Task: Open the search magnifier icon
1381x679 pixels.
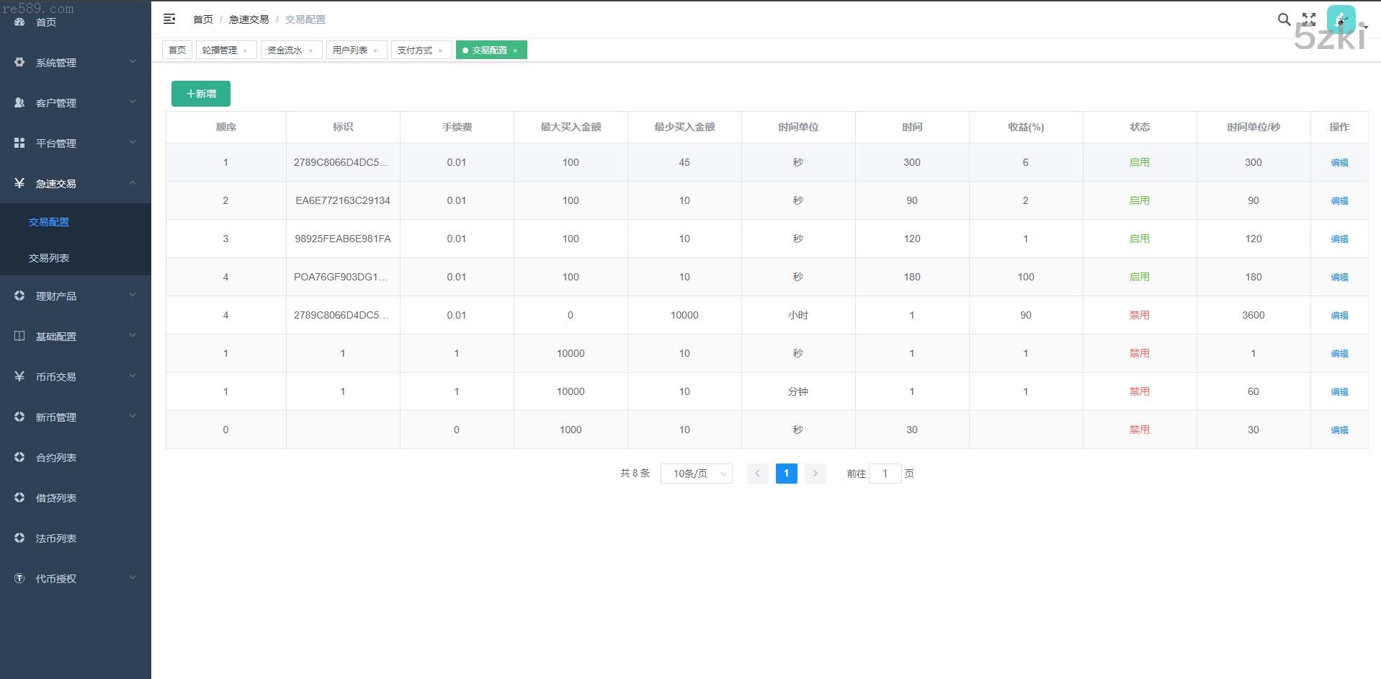Action: tap(1284, 19)
